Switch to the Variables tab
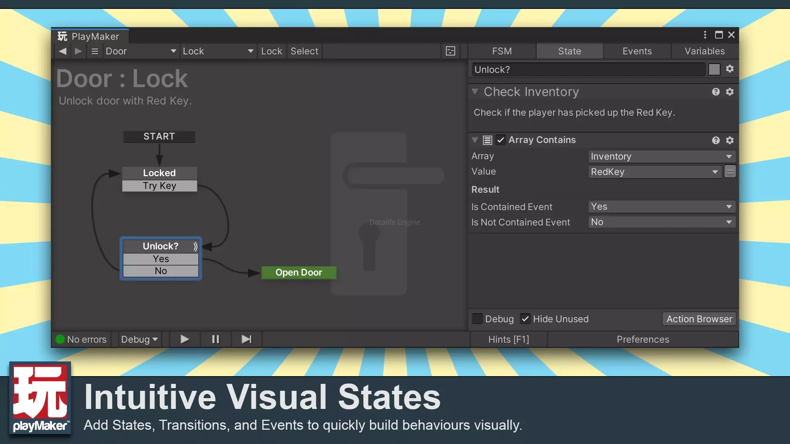Viewport: 790px width, 444px height. coord(704,51)
